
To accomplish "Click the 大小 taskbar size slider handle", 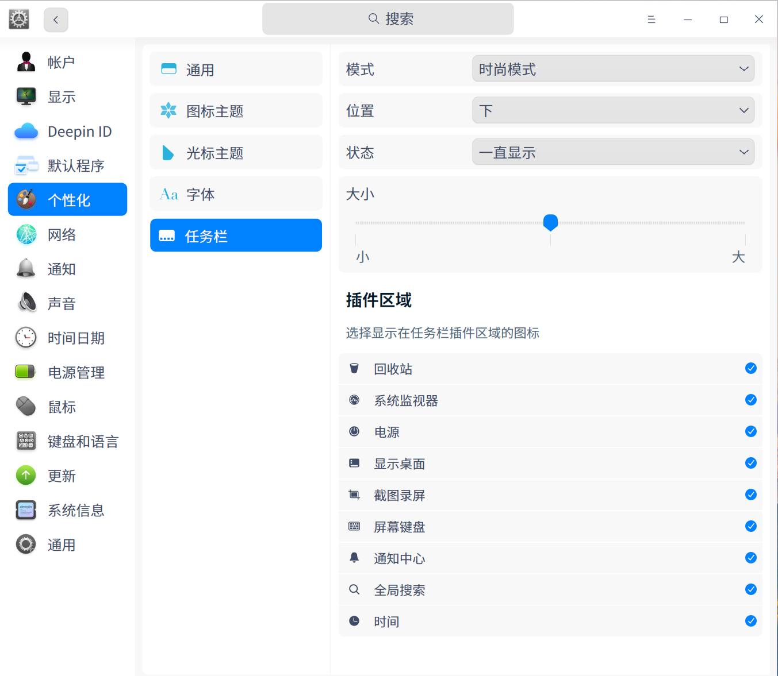I will click(550, 222).
